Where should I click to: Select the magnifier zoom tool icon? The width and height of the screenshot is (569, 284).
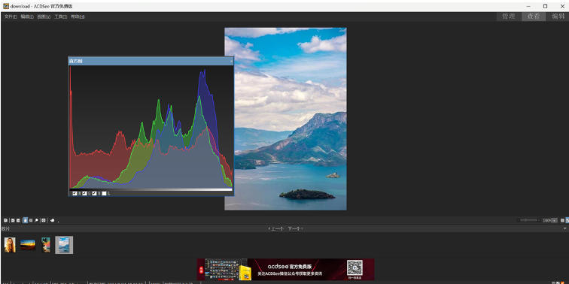point(36,220)
